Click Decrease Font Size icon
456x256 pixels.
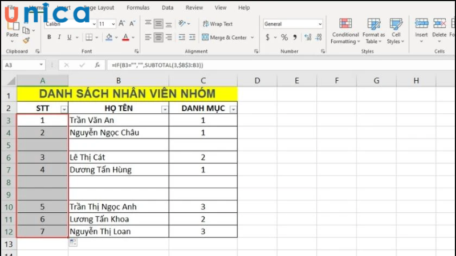(132, 23)
